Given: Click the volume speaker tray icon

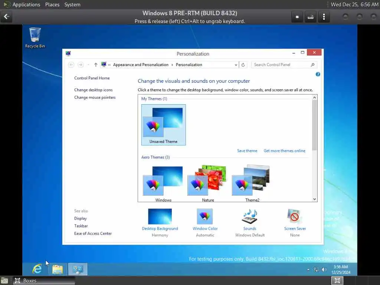Looking at the screenshot, I should 324,269.
